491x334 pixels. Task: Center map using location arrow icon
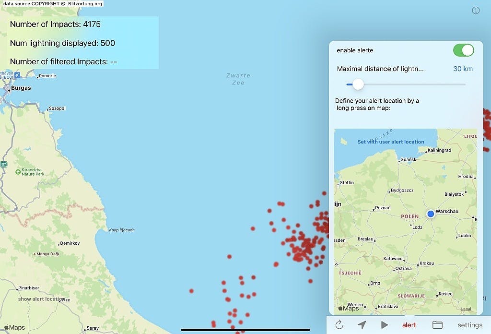[362, 325]
